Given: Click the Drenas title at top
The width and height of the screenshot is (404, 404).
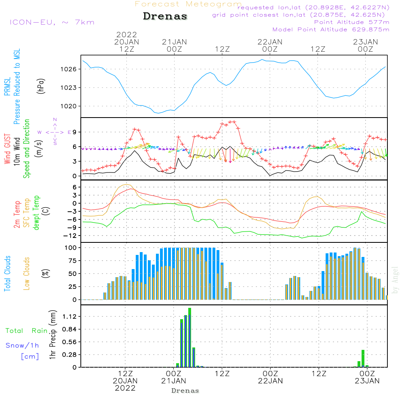Looking at the screenshot, I should click(x=165, y=16).
